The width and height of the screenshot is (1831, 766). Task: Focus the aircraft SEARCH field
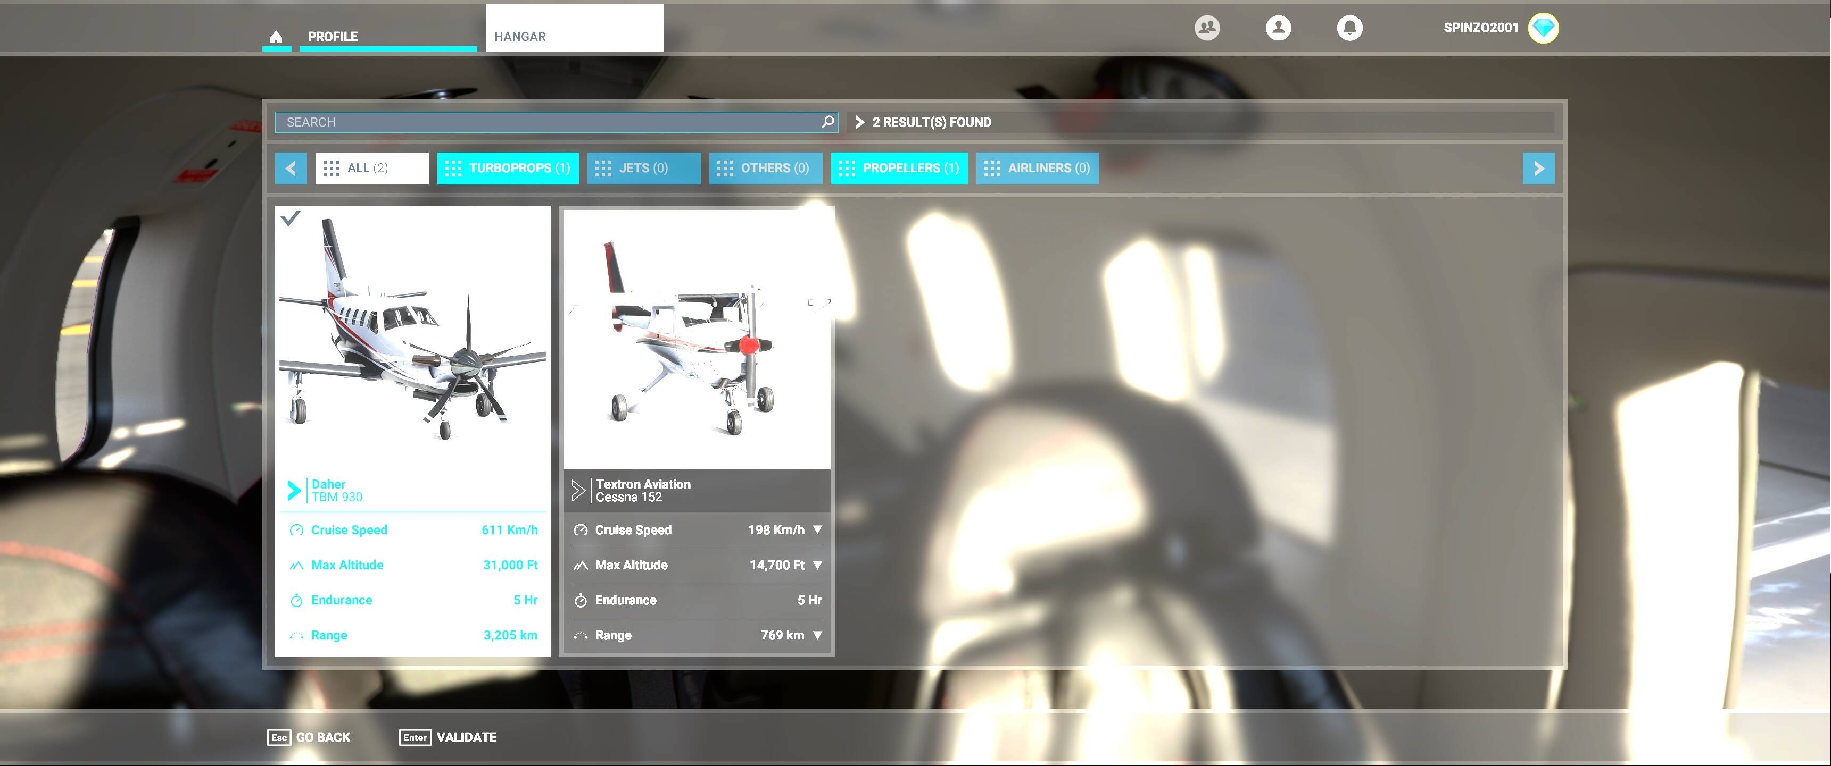click(x=557, y=122)
